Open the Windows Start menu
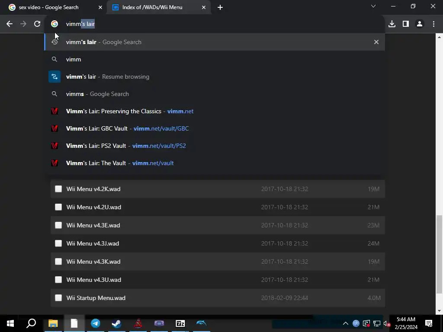 (x=10, y=323)
